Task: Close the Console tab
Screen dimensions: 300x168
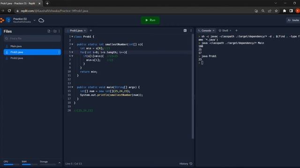Action: tap(214, 30)
